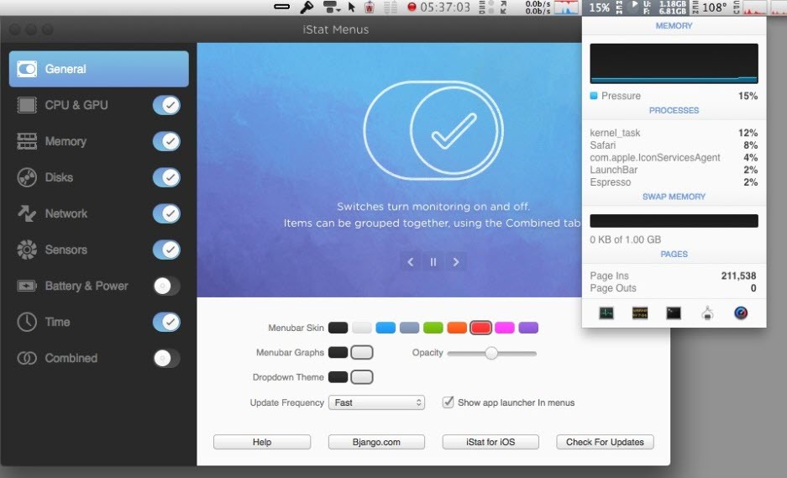Image resolution: width=787 pixels, height=478 pixels.
Task: Click Check For Updates
Action: pyautogui.click(x=605, y=442)
